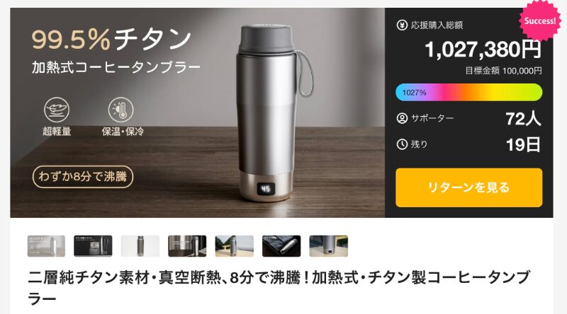
Task: Click the project title starting with 二層純チタン素材
Action: coord(279,288)
